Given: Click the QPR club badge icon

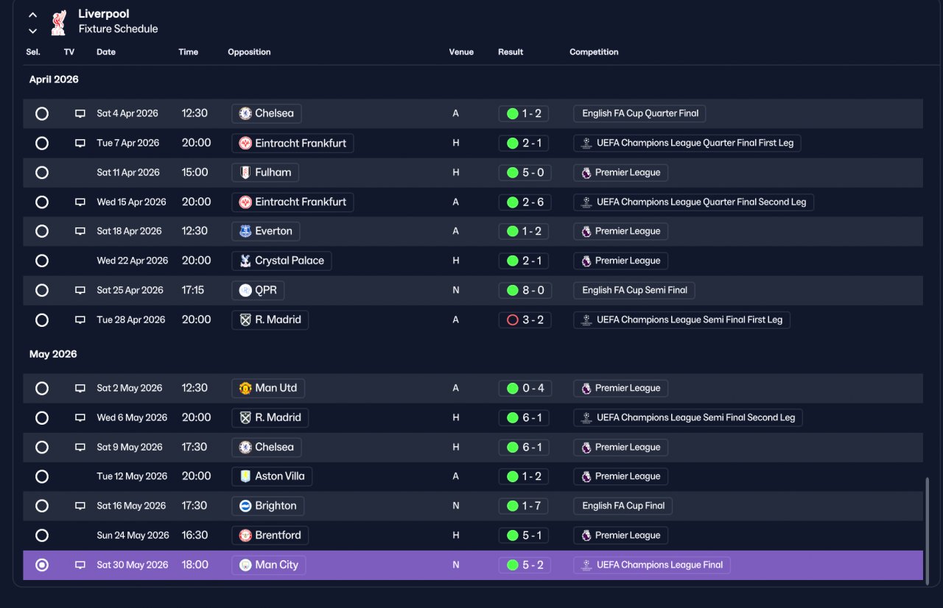Looking at the screenshot, I should coord(245,290).
